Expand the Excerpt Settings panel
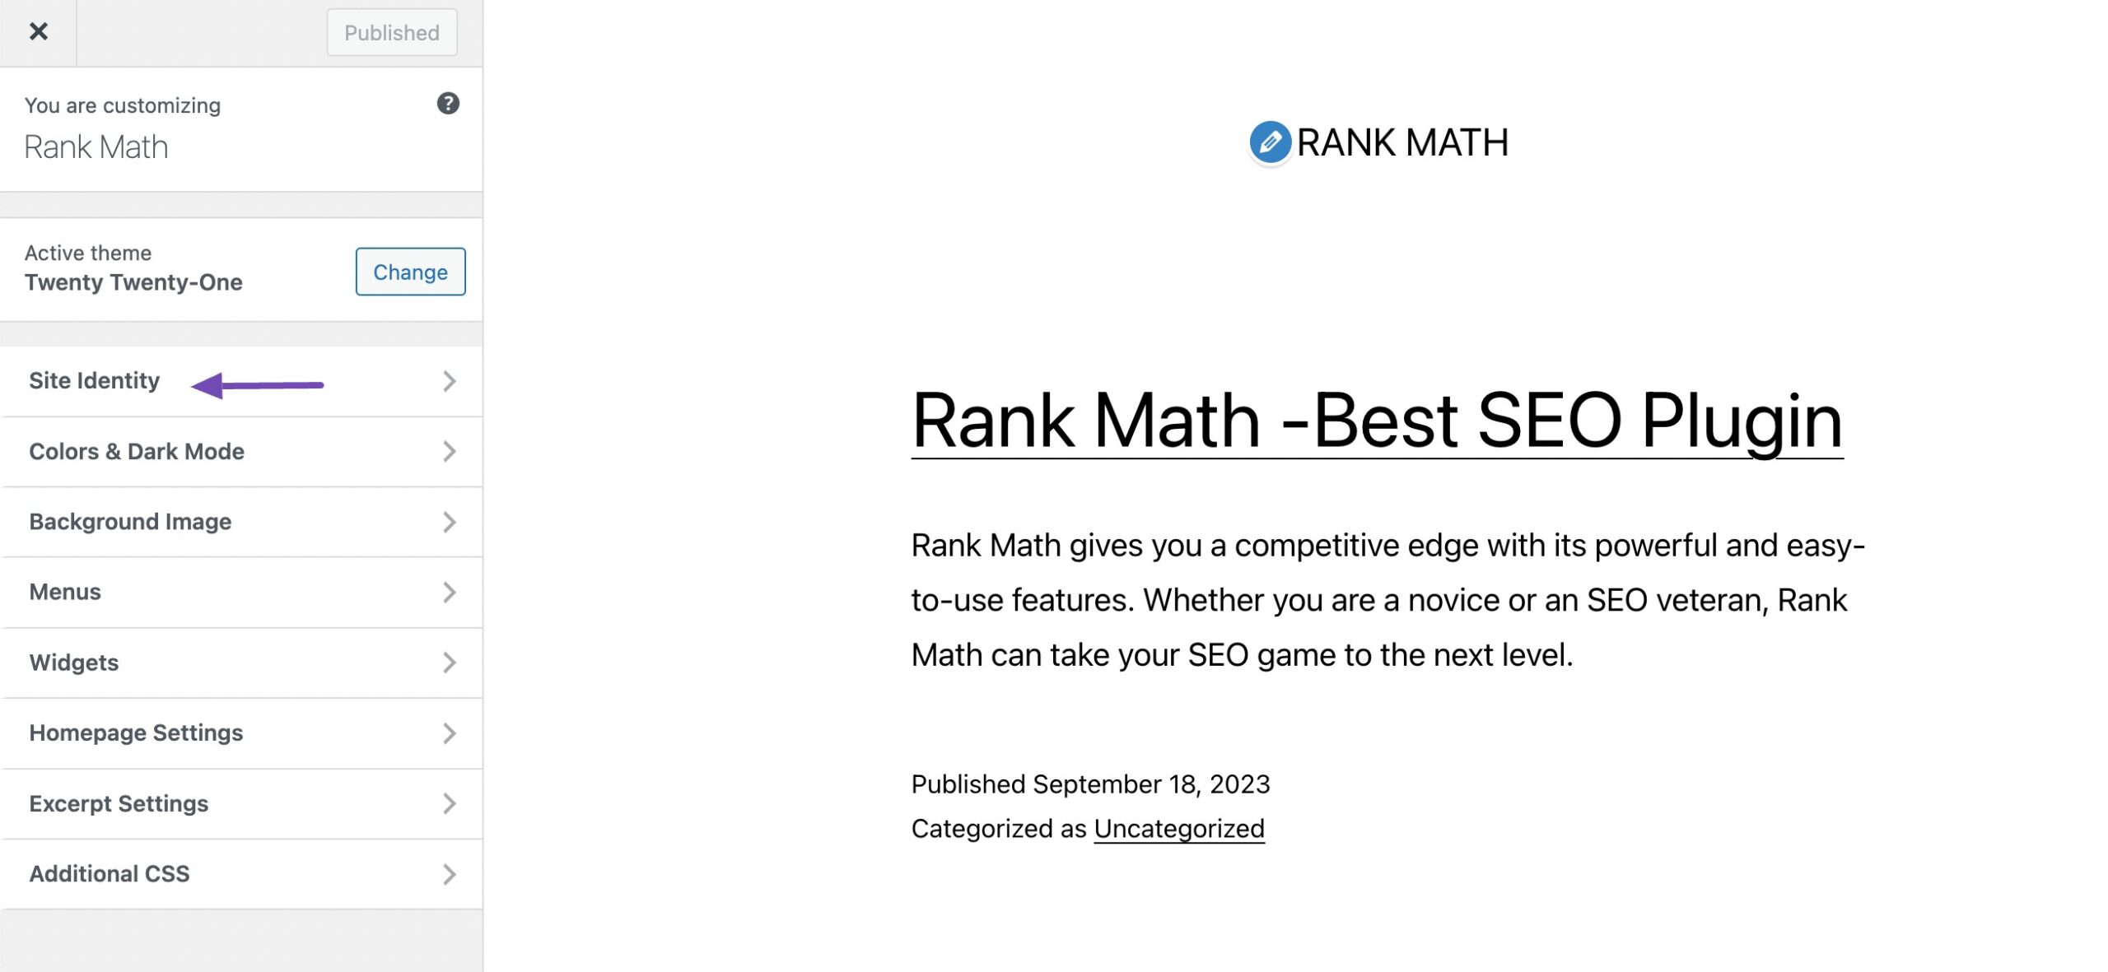Viewport: 2108px width, 972px height. tap(240, 802)
